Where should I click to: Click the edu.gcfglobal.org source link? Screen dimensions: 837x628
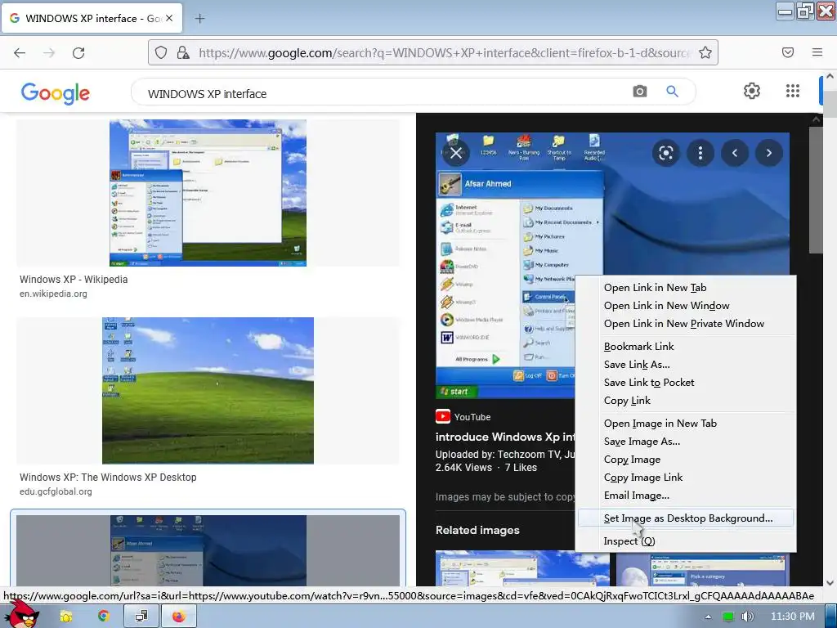tap(56, 491)
